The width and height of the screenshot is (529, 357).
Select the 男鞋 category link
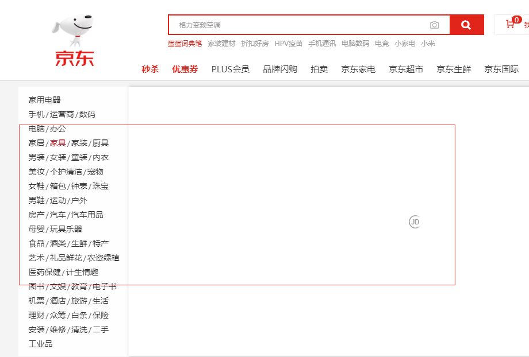(36, 200)
